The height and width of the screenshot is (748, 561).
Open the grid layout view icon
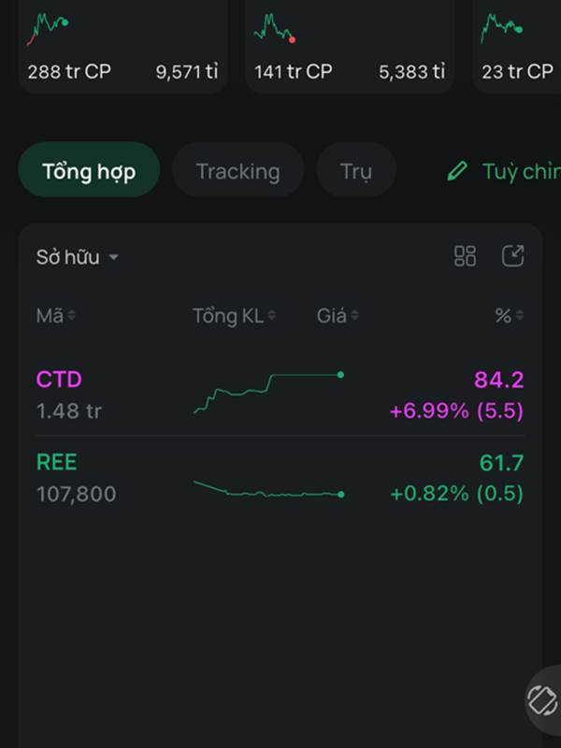tap(465, 256)
